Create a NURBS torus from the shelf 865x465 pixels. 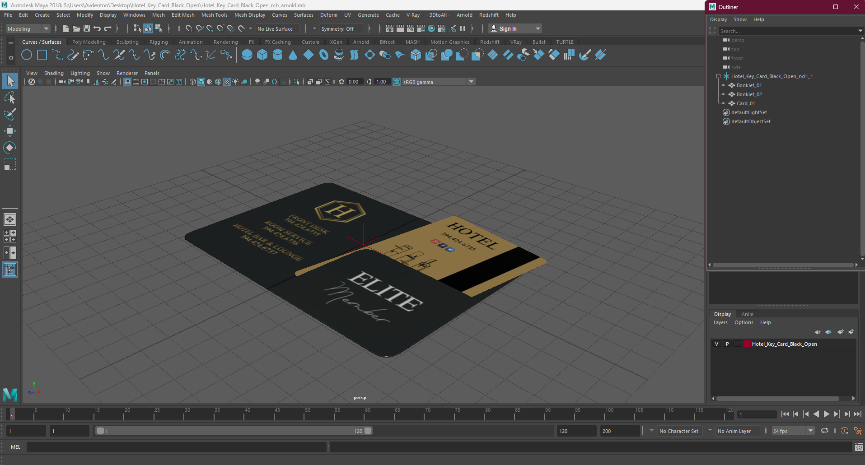click(x=324, y=55)
